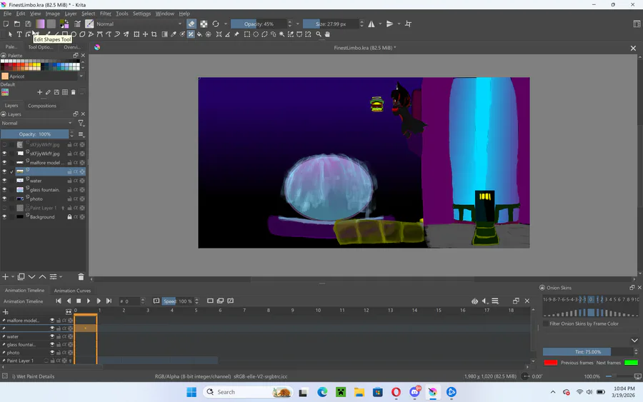Move the layer up arrow
Viewport: 643px width, 402px height.
(x=42, y=277)
